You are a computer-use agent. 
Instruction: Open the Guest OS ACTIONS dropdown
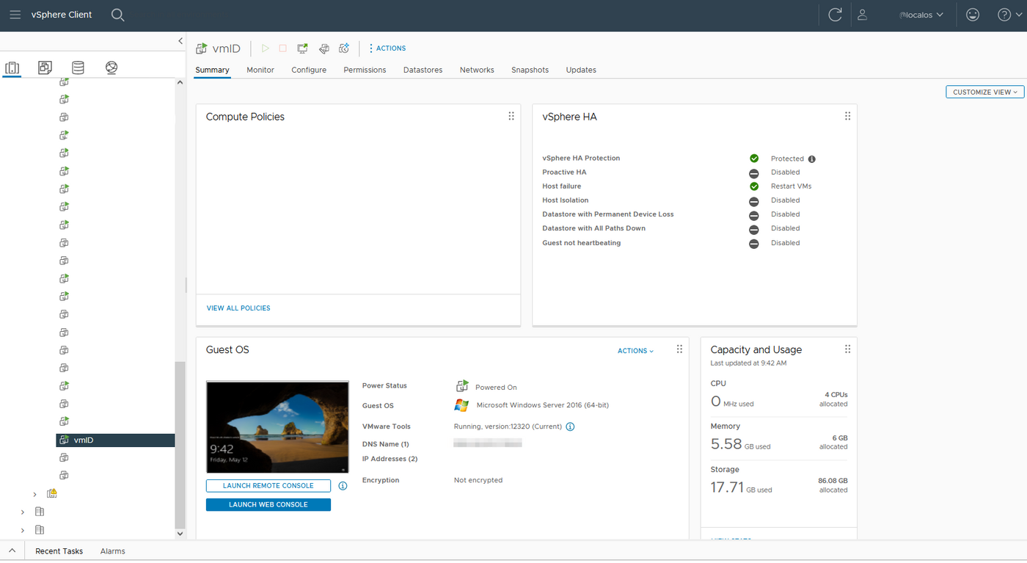[634, 351]
